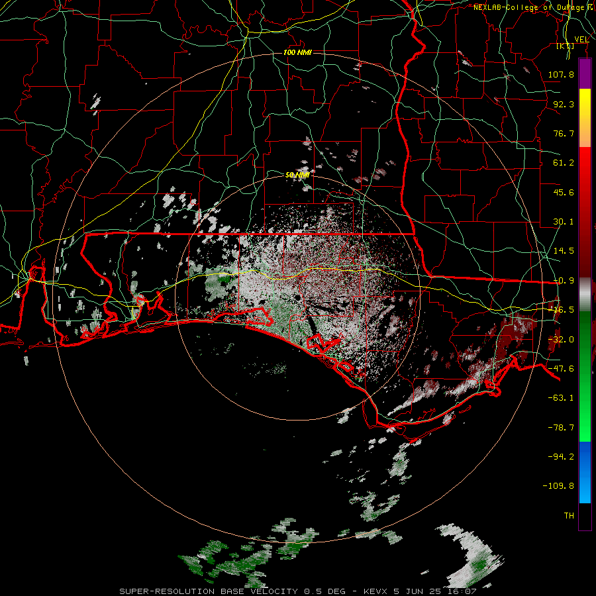Click the '45.6' velocity scale value
The width and height of the screenshot is (596, 596).
(x=564, y=192)
